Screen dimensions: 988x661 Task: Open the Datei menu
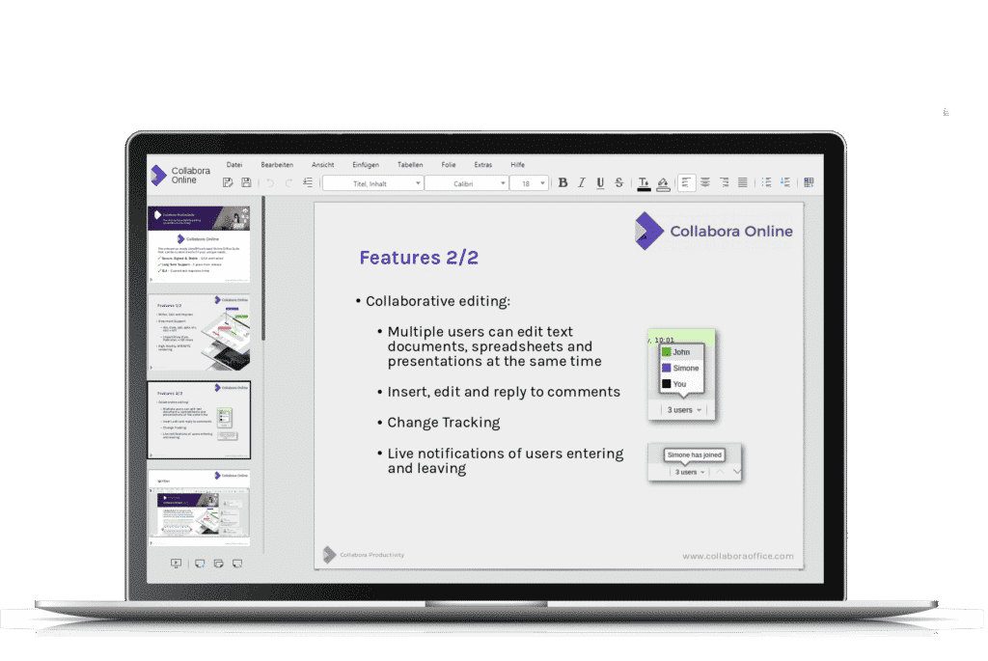click(234, 165)
